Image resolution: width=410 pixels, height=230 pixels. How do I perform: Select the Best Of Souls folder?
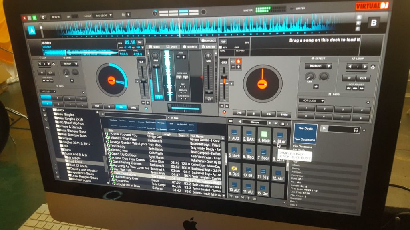coord(78,166)
